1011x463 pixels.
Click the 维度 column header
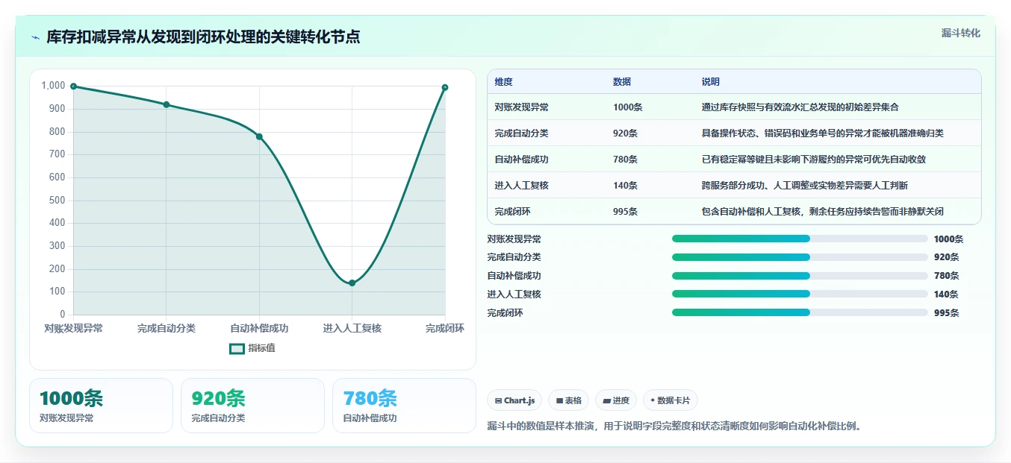(503, 82)
